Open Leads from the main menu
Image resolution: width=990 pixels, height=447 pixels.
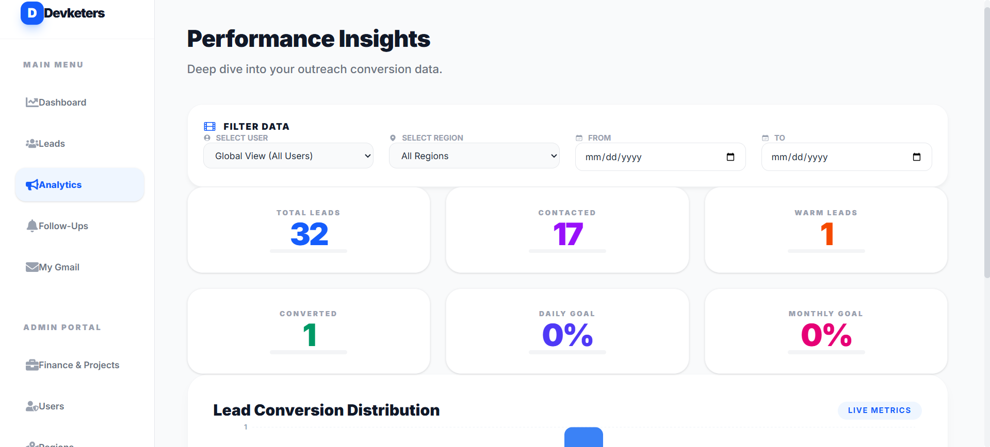click(x=79, y=144)
